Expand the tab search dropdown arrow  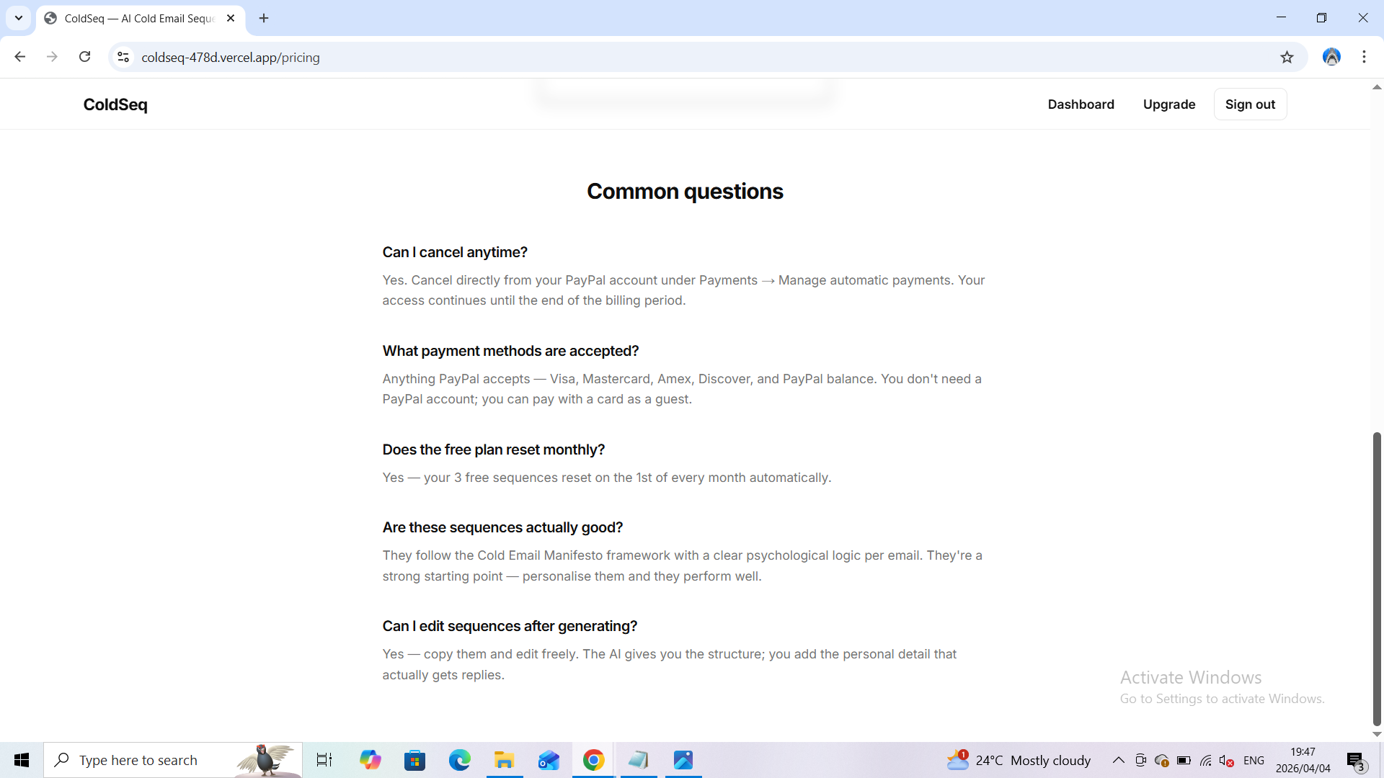tap(19, 18)
